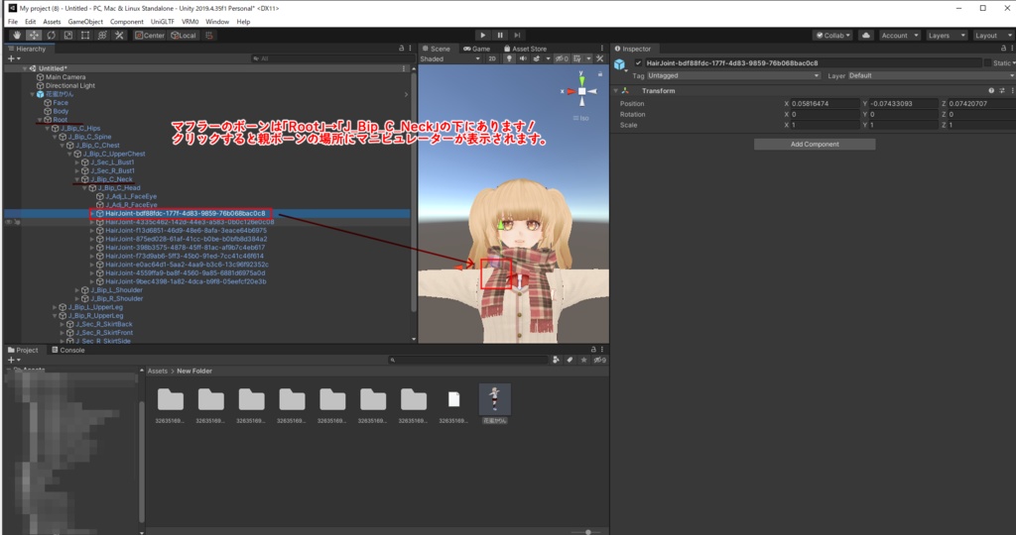Viewport: 1016px width, 535px height.
Task: Open the VRM0 menu
Action: click(x=190, y=22)
